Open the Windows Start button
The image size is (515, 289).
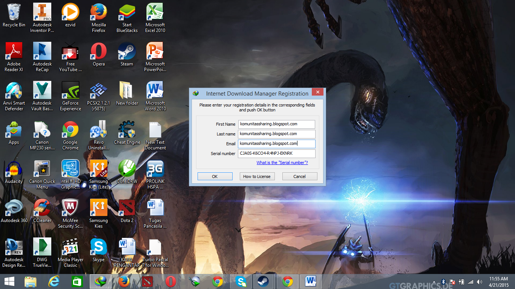[x=9, y=281]
